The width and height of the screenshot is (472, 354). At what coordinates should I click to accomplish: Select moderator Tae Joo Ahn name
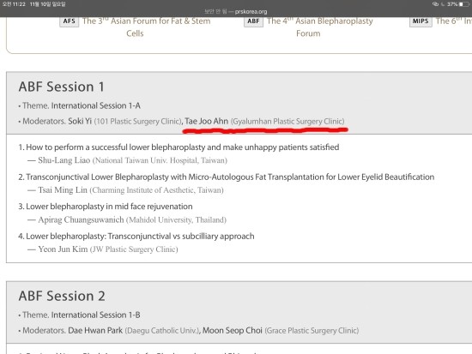(x=206, y=121)
